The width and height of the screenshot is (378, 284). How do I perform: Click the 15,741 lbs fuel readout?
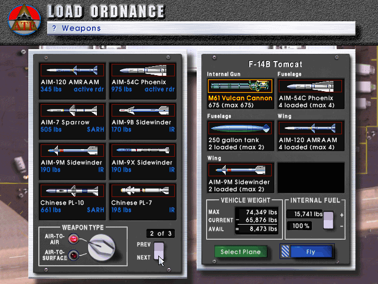point(305,214)
